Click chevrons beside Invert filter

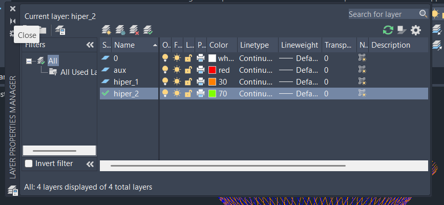coord(90,164)
